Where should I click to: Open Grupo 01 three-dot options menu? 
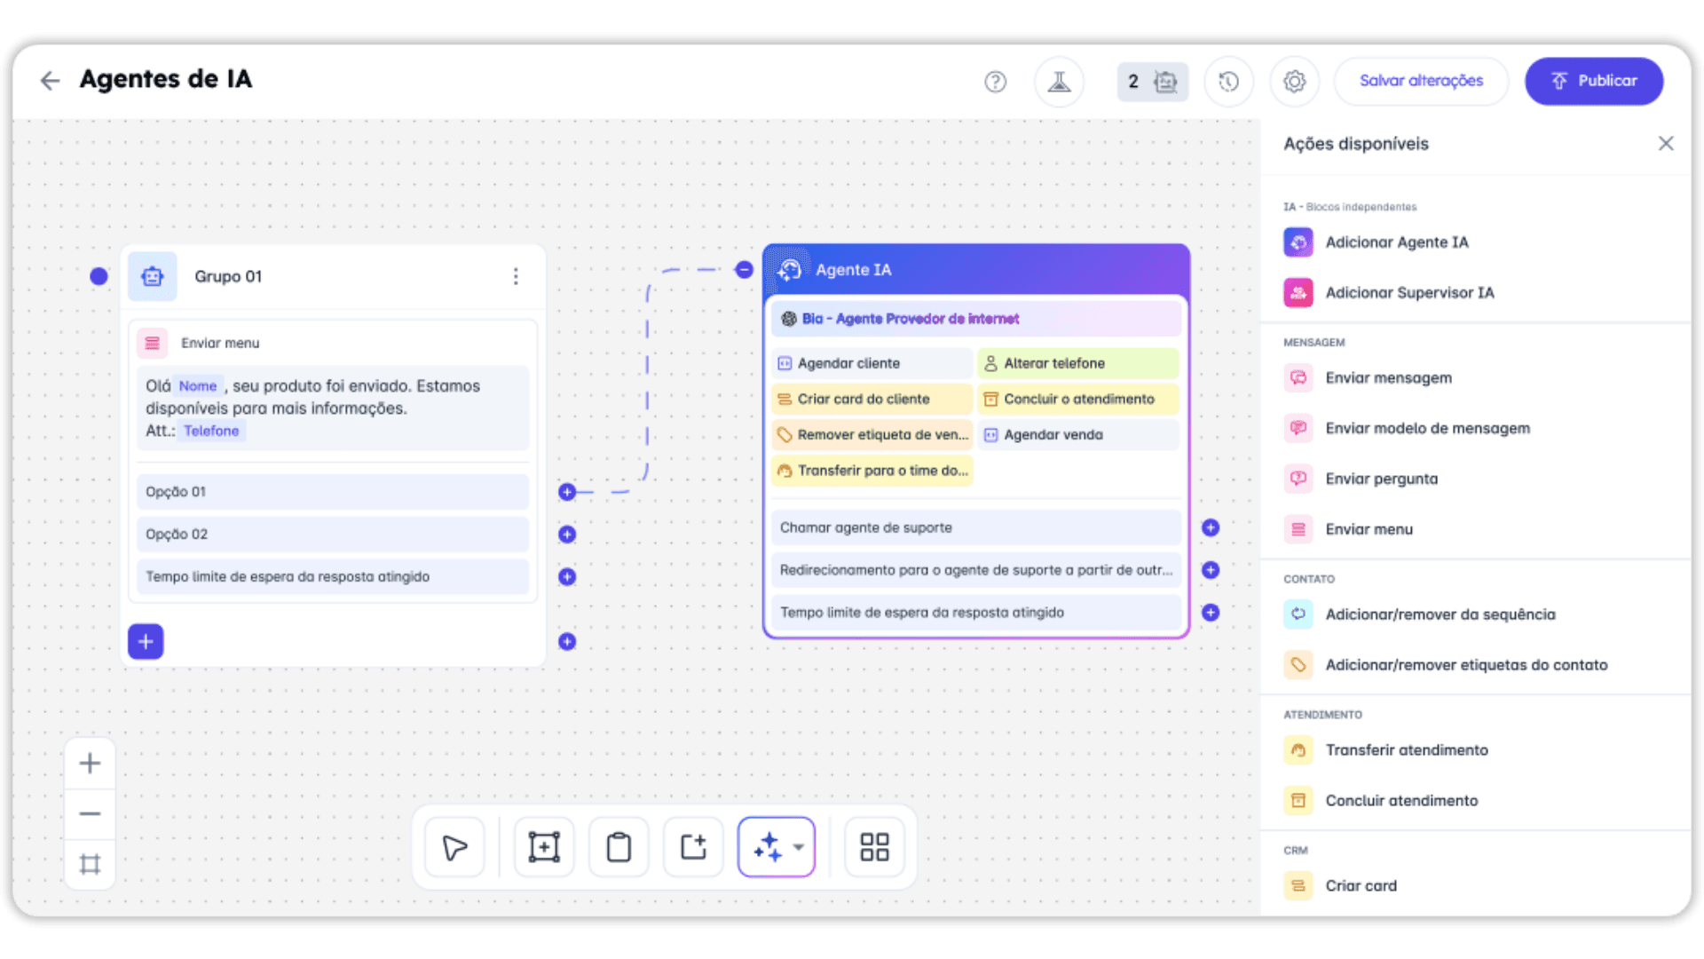click(516, 276)
